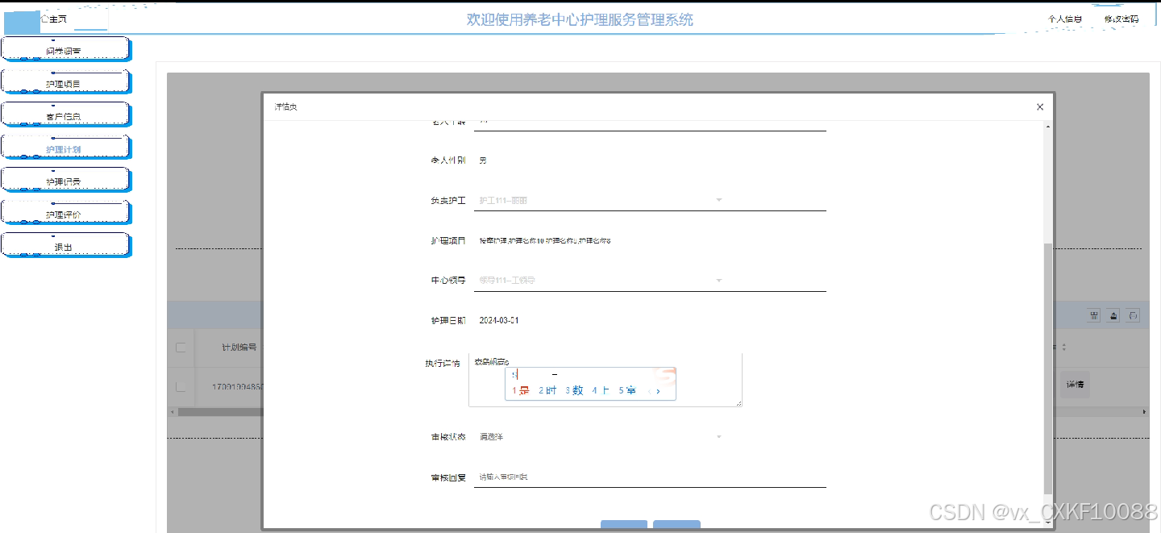
Task: Click the 欢迎使用养老中心护理服务管理系统 header title
Action: coord(580,20)
